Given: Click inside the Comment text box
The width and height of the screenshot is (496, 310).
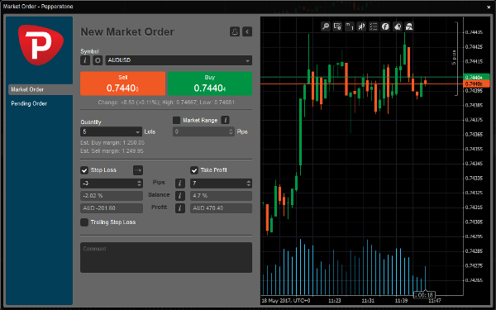Looking at the screenshot, I should pos(166,257).
